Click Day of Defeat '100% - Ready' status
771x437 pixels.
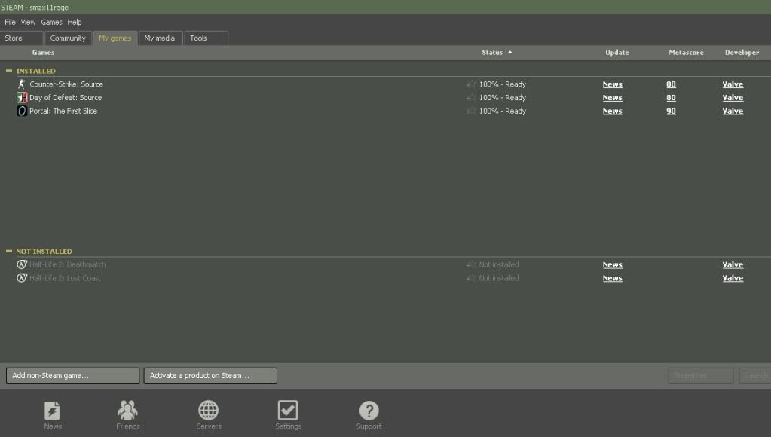[x=503, y=98]
